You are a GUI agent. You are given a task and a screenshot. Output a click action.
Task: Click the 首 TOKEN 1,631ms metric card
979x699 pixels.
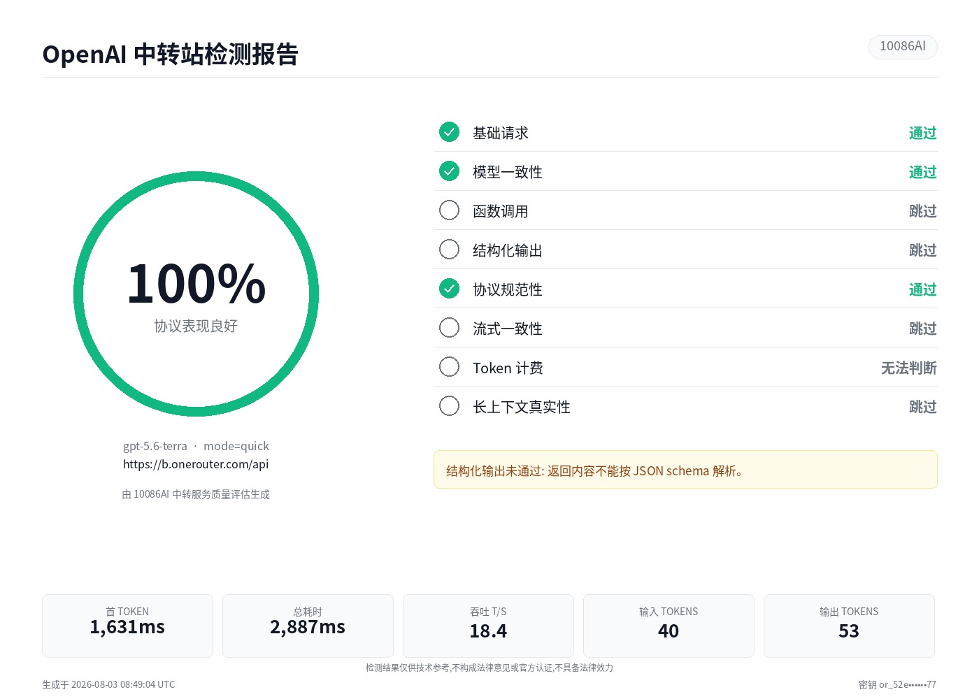[127, 626]
